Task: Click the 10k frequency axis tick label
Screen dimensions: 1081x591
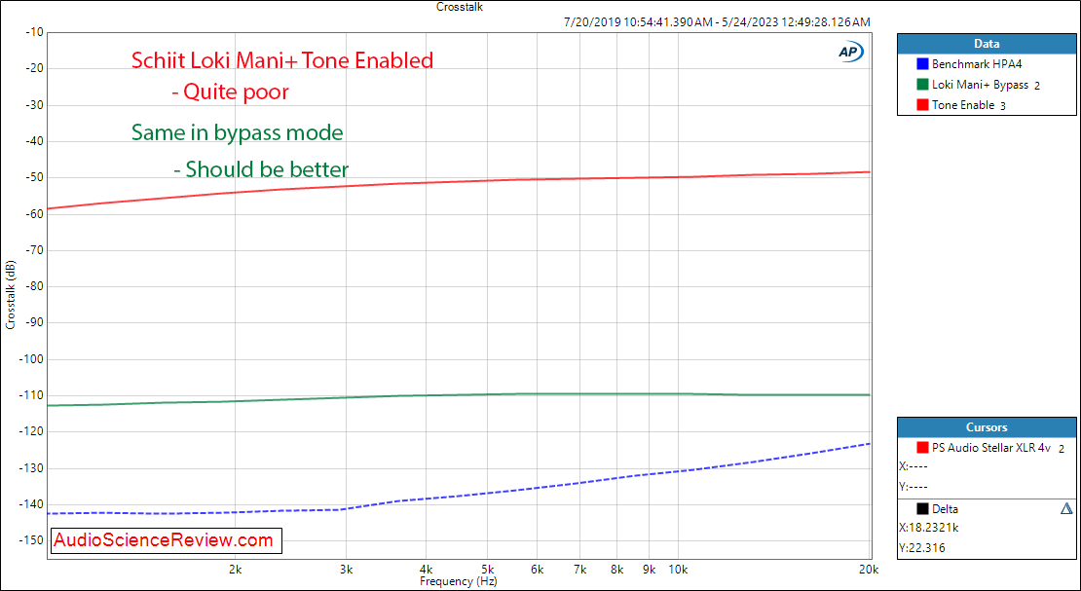Action: pyautogui.click(x=679, y=569)
